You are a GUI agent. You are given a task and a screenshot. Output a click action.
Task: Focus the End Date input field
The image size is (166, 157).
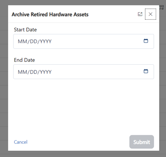click(x=84, y=72)
